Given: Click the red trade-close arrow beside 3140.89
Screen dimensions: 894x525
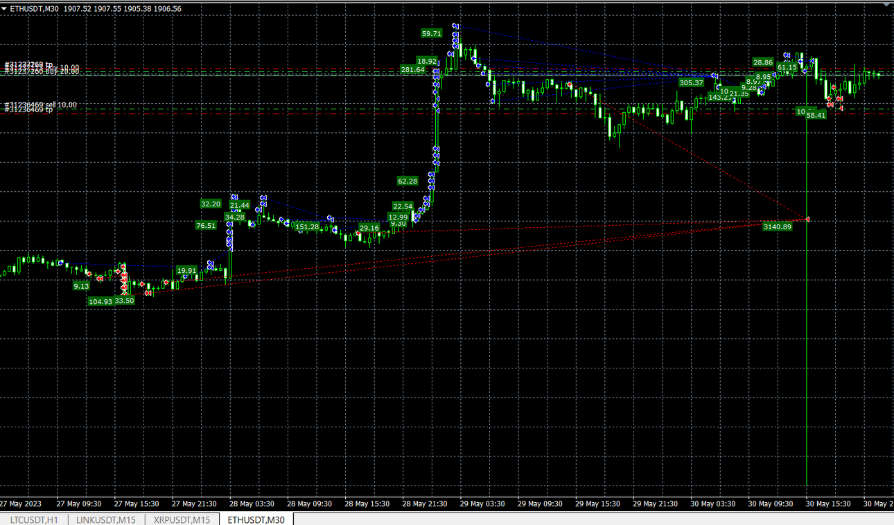Looking at the screenshot, I should click(807, 220).
